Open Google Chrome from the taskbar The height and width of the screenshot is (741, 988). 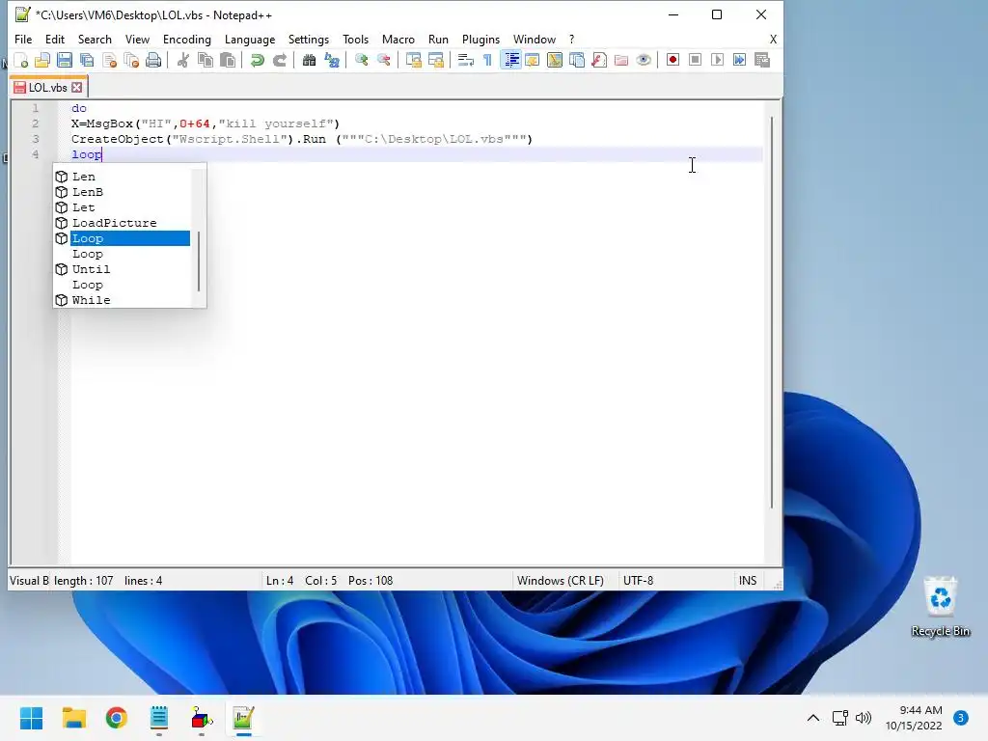[x=117, y=718]
